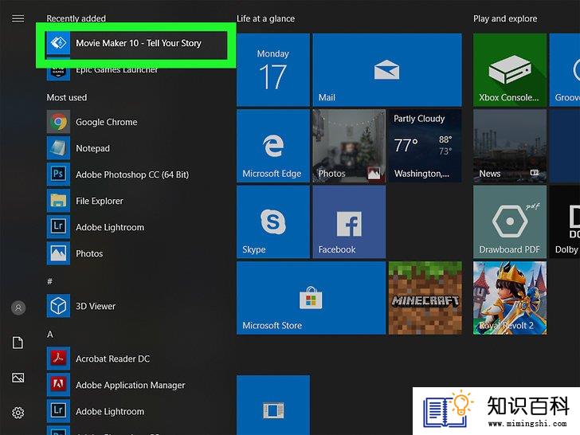
Task: Launch Adobe Lightroom in the A section
Action: pos(136,411)
